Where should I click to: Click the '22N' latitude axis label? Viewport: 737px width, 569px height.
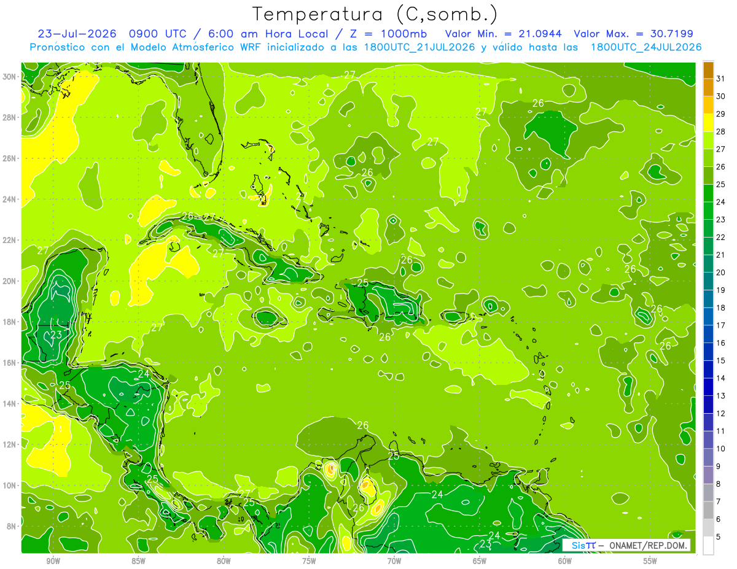[10, 240]
